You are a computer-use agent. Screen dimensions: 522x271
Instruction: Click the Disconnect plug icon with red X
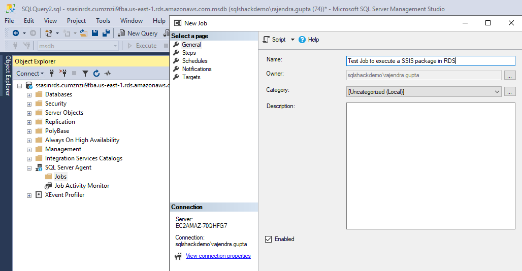pos(63,73)
